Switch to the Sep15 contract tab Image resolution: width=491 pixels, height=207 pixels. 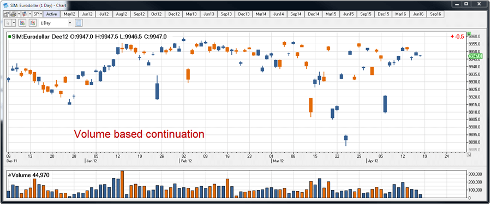click(x=366, y=14)
